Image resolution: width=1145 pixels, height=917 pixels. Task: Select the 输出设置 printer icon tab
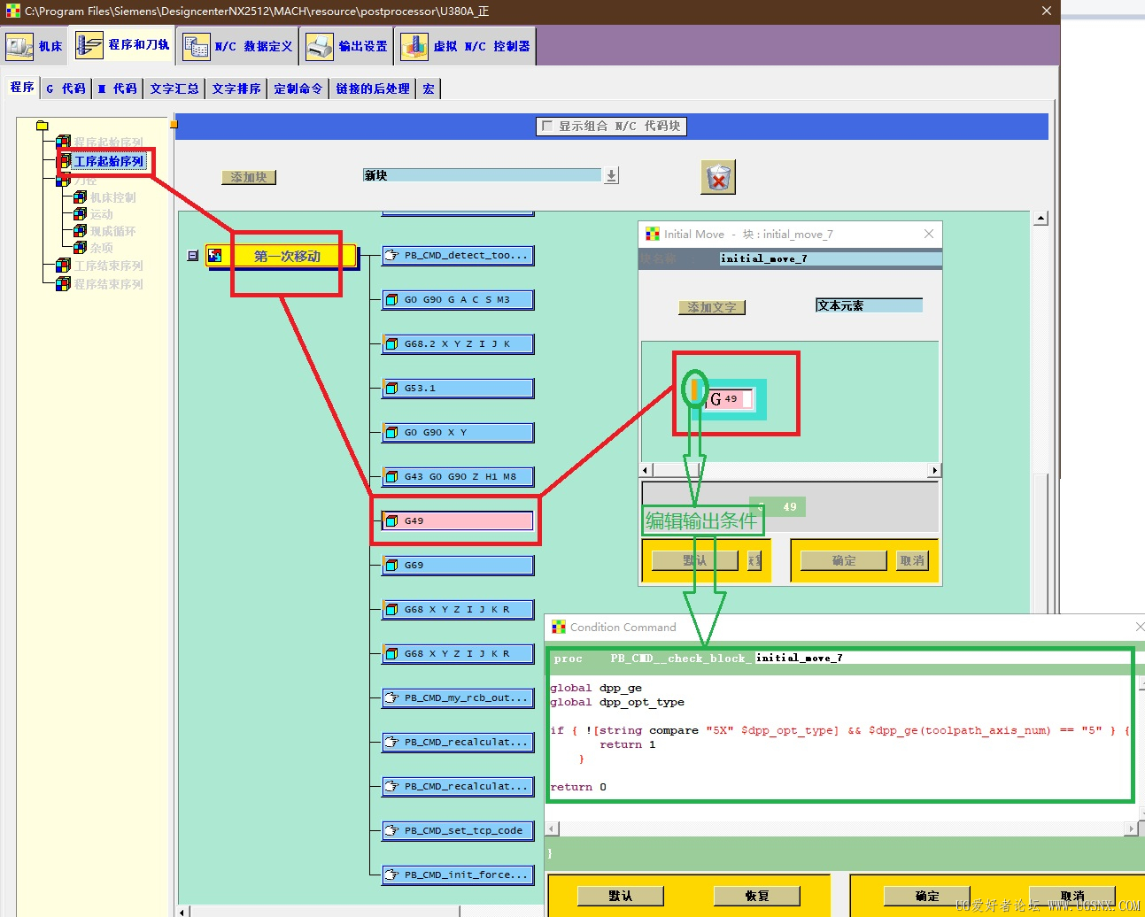pyautogui.click(x=347, y=46)
